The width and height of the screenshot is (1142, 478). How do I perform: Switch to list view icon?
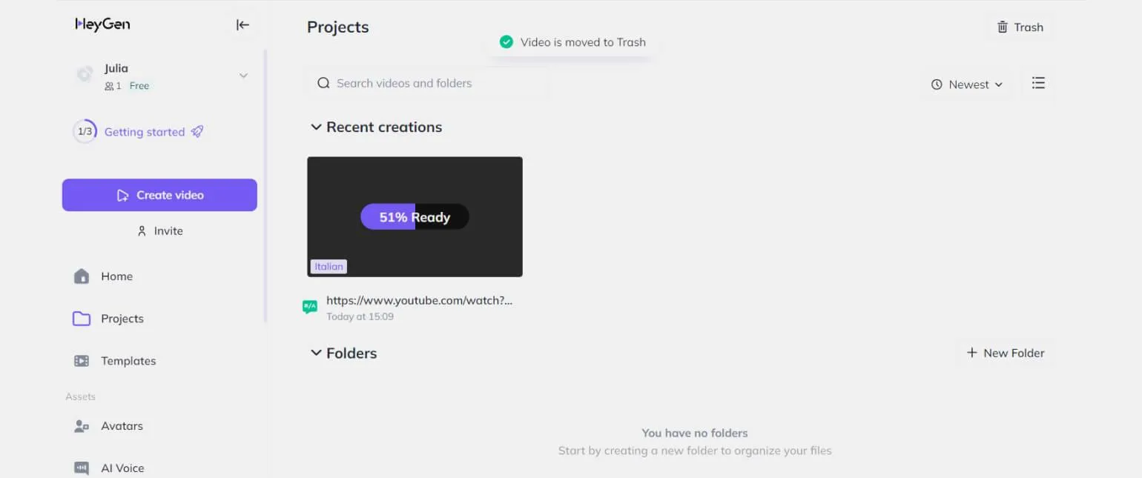tap(1038, 83)
